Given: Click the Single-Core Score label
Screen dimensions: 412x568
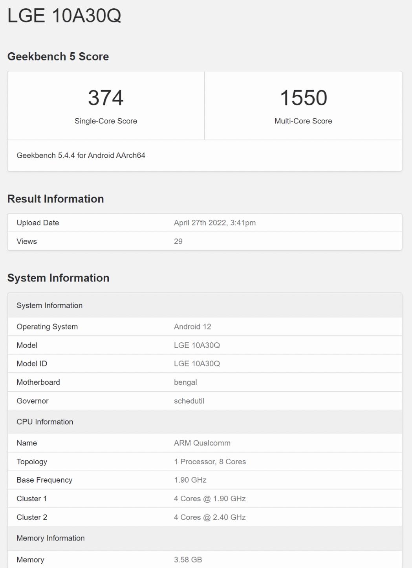Looking at the screenshot, I should [106, 121].
